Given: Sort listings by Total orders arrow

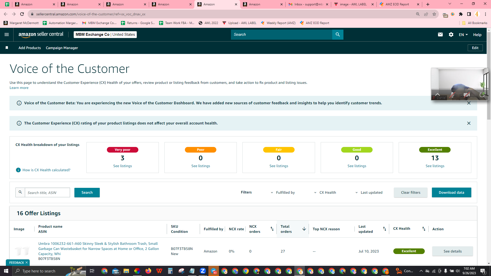Looking at the screenshot, I should tap(304, 229).
